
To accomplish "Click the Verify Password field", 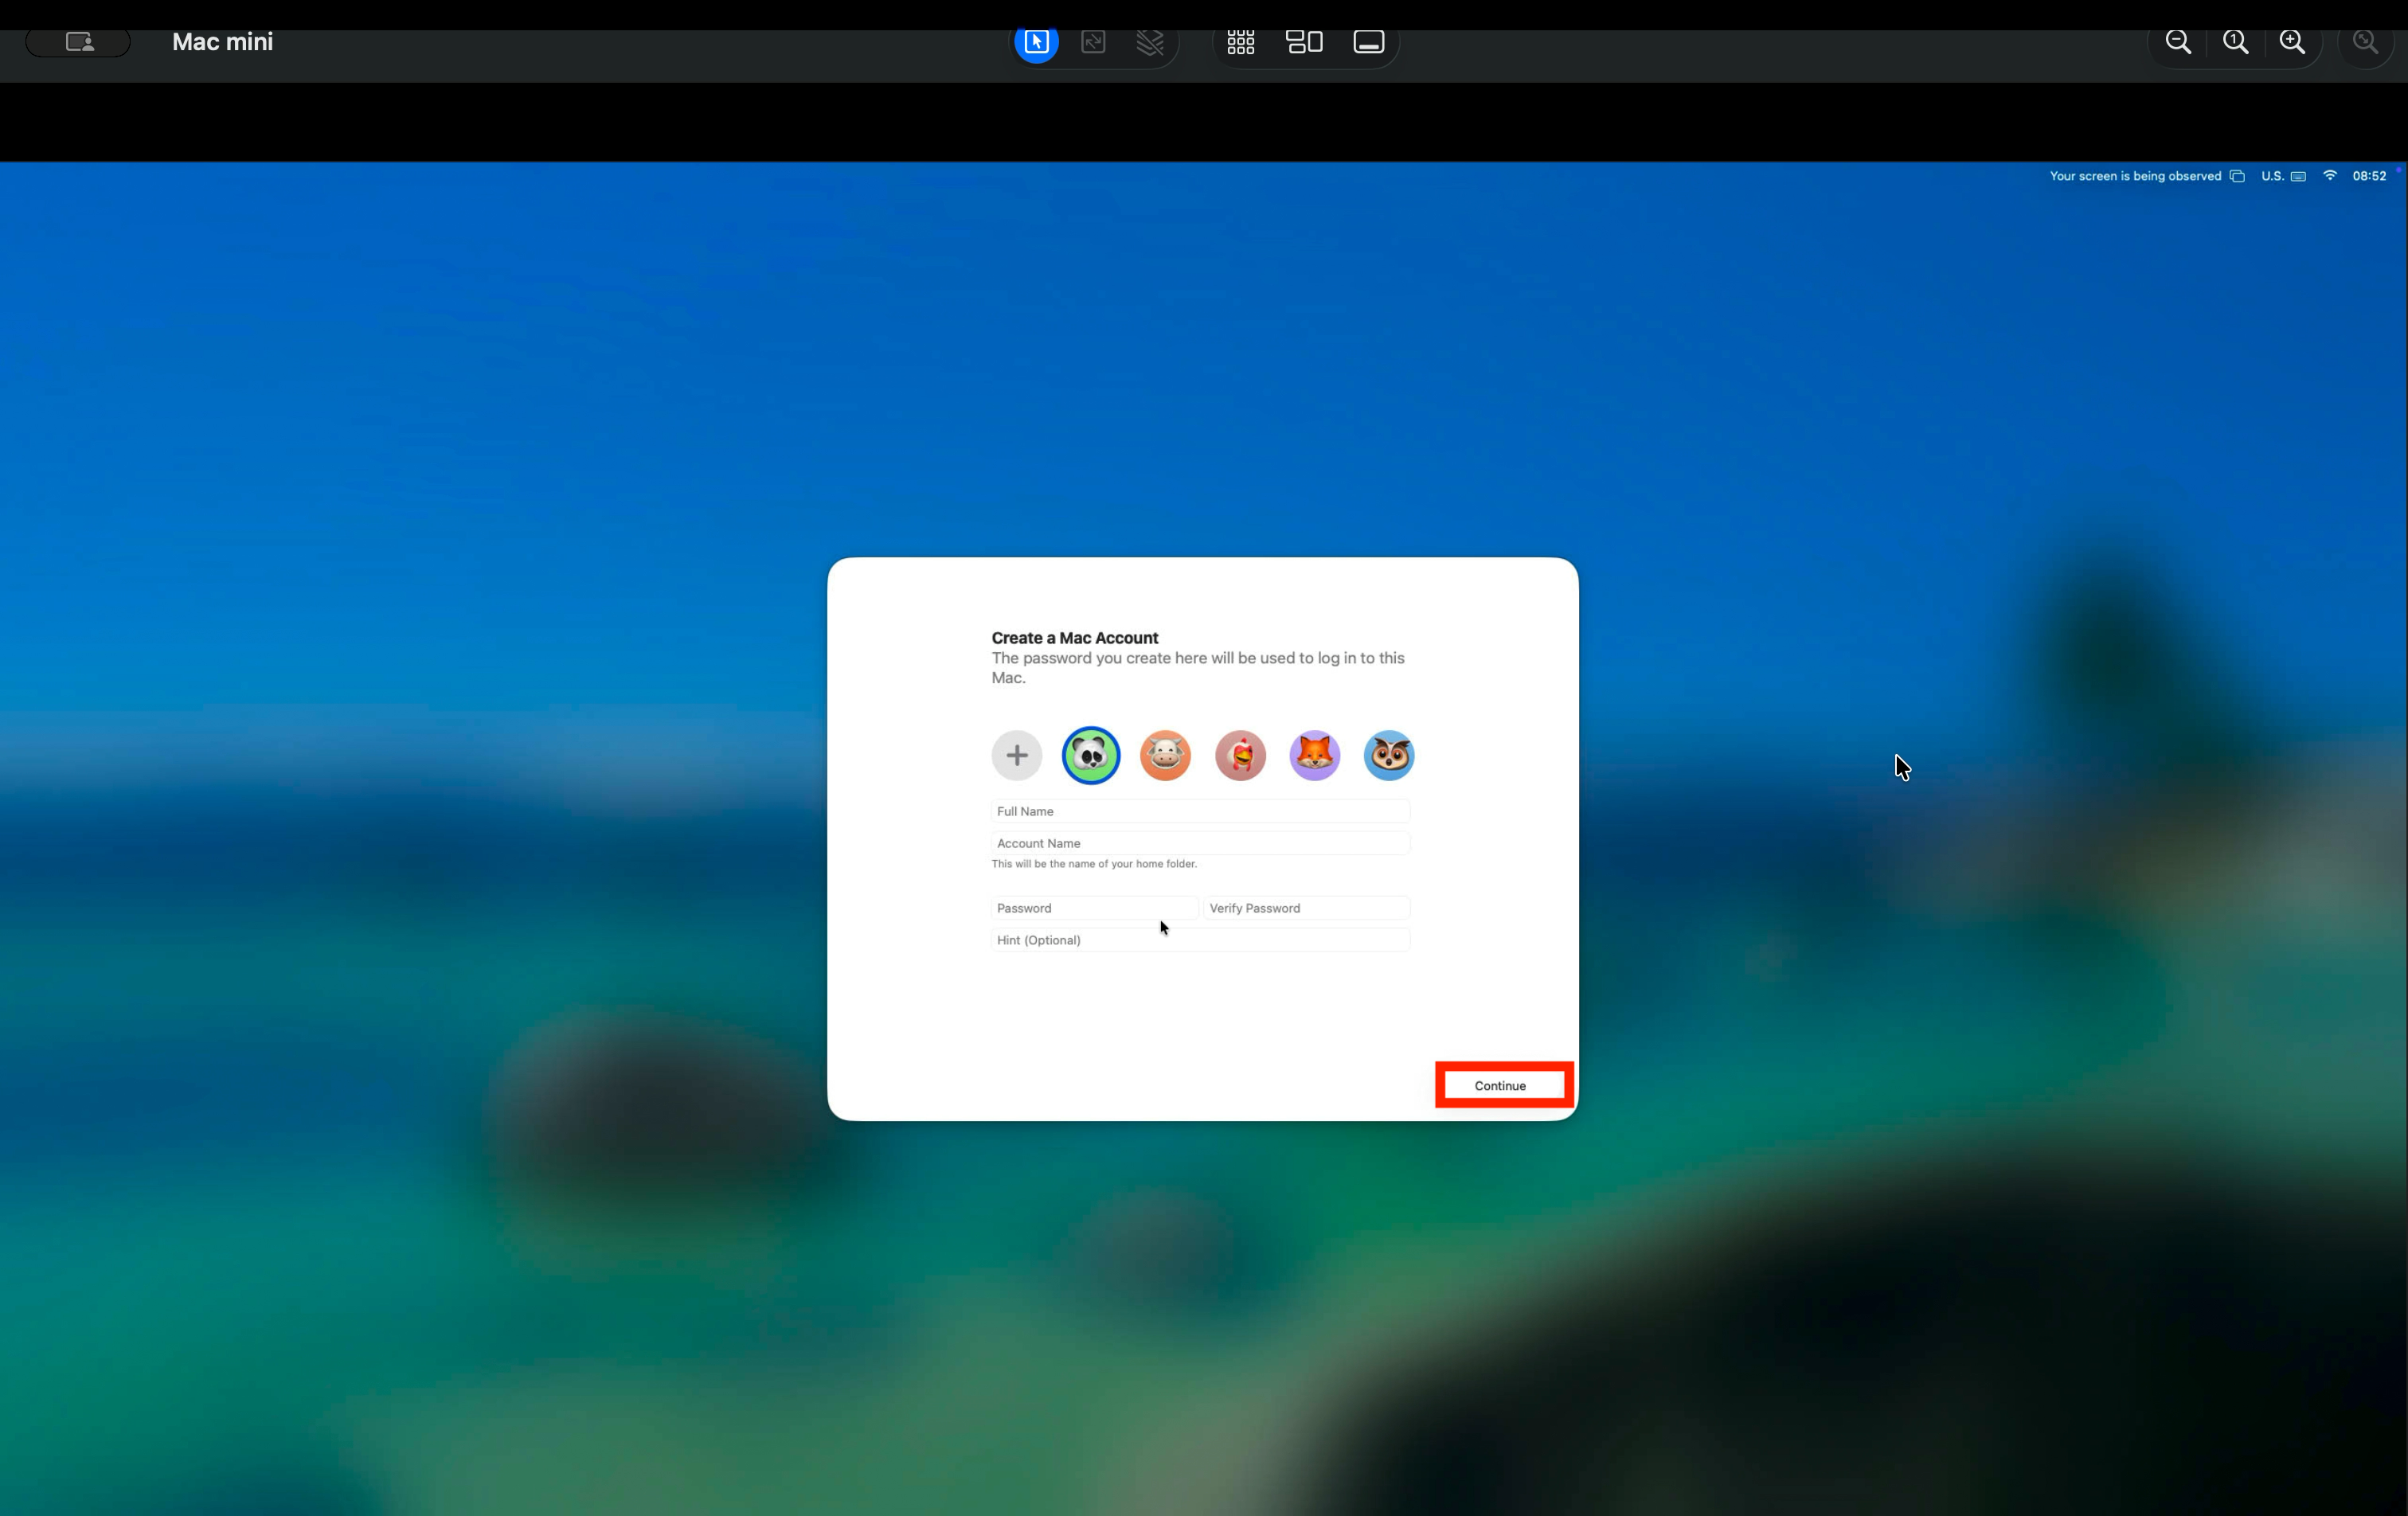I will point(1307,908).
